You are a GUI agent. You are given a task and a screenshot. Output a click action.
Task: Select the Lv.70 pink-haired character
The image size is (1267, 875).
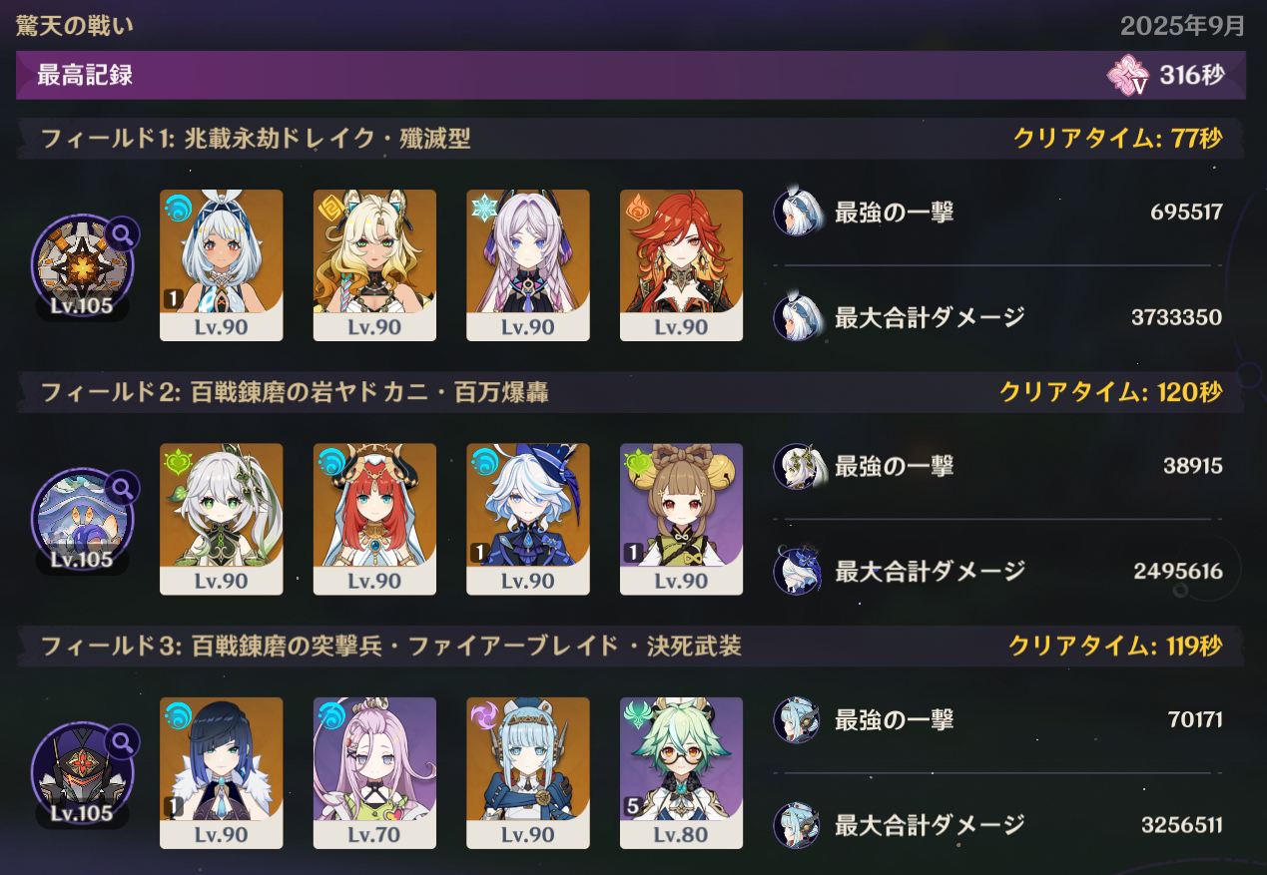(x=374, y=772)
